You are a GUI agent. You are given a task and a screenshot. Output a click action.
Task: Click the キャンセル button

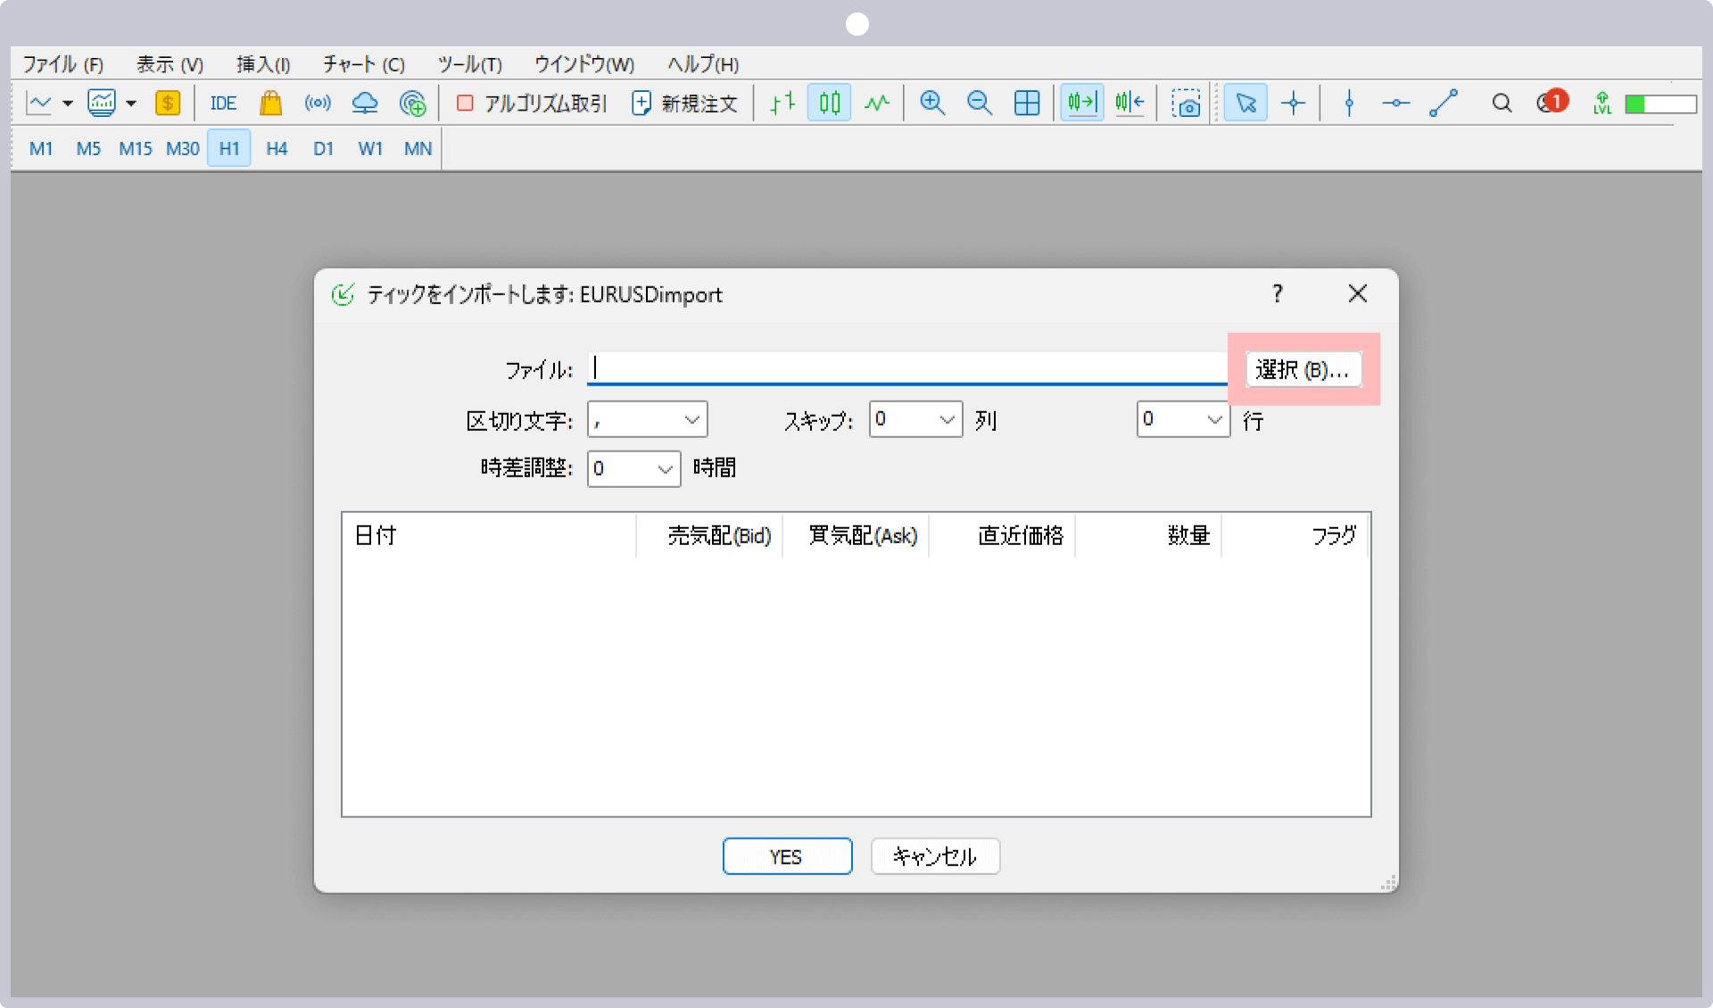(935, 856)
